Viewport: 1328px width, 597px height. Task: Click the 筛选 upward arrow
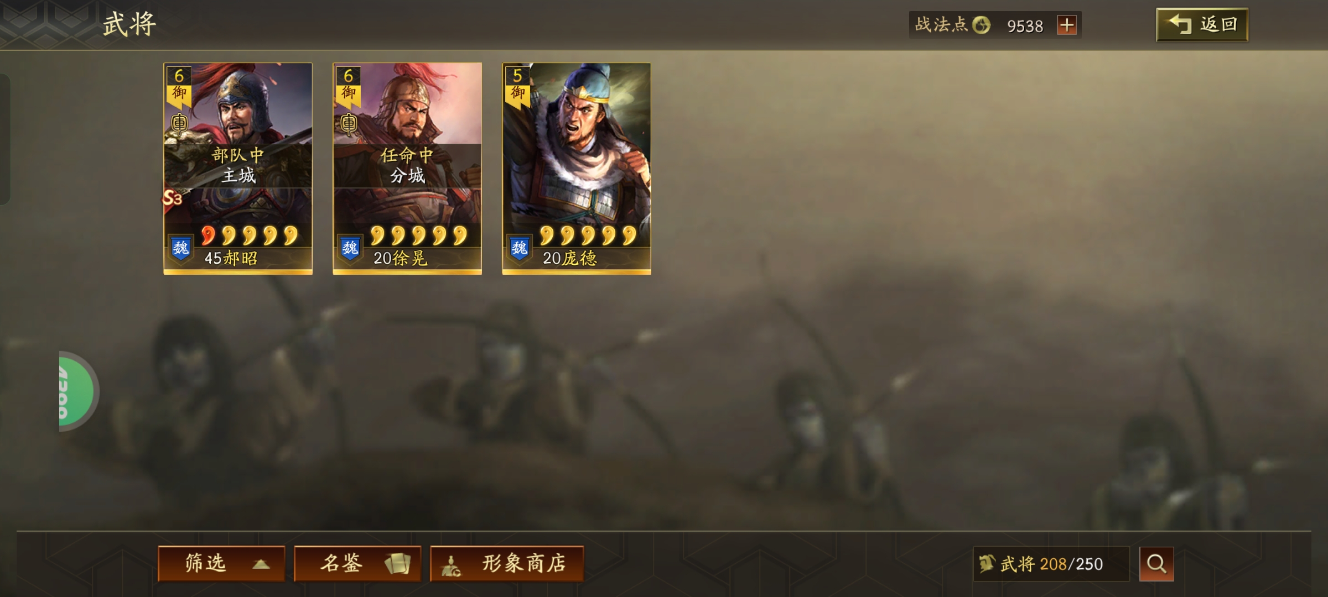(x=261, y=564)
